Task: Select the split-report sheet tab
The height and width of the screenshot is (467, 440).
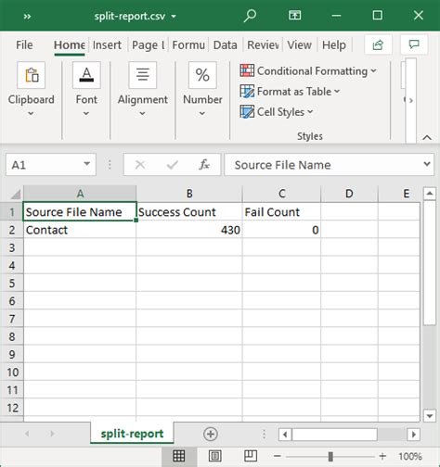Action: (132, 434)
